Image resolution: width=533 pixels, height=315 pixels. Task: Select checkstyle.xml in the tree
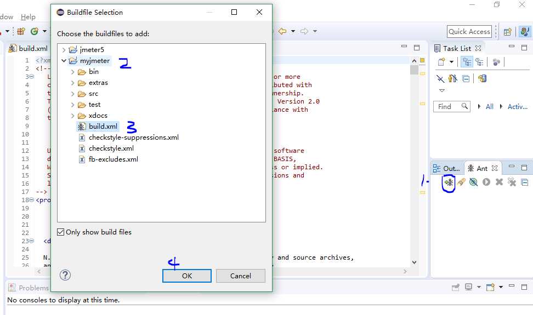click(x=111, y=148)
